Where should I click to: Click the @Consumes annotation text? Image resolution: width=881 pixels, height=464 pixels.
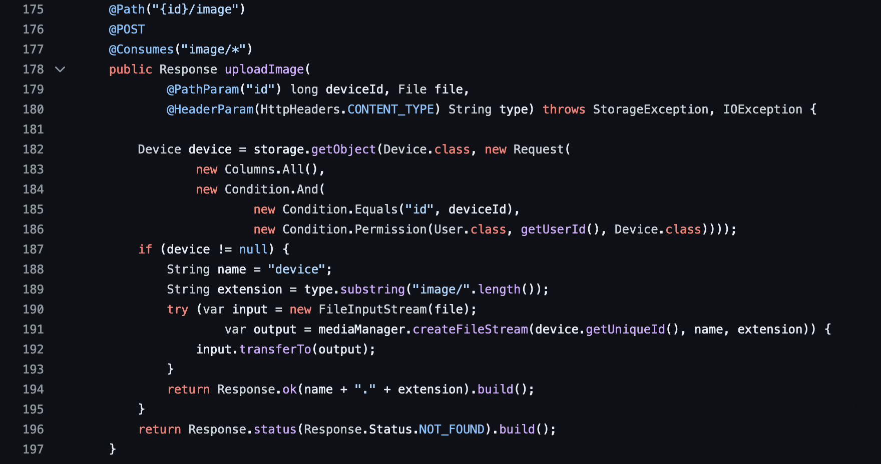click(141, 49)
